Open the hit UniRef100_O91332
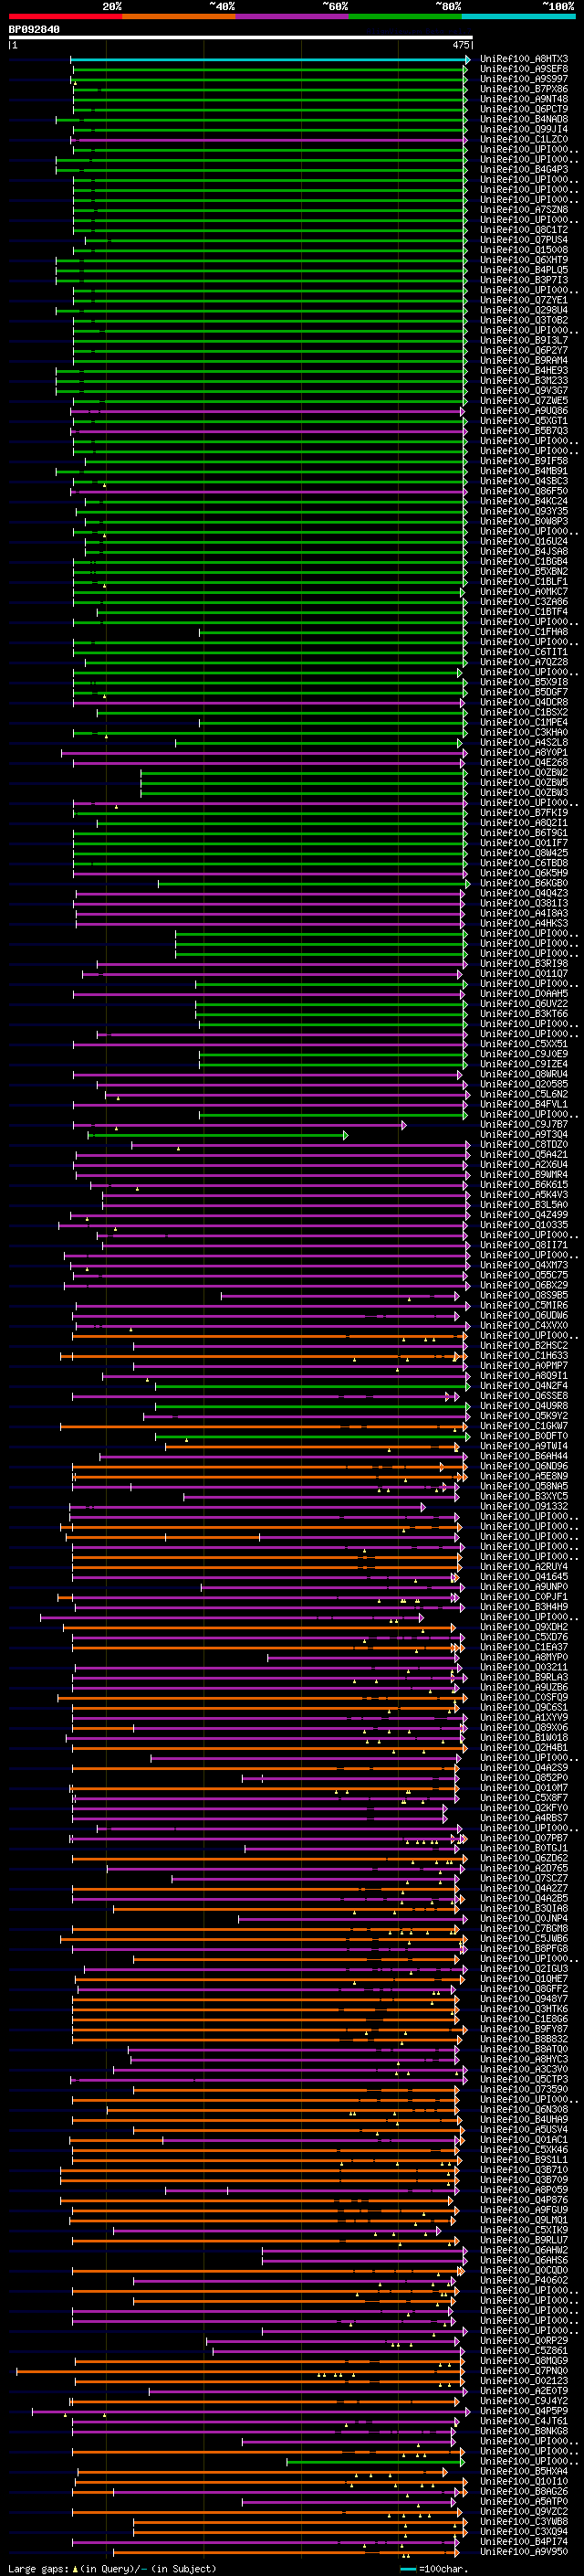Viewport: 584px width, 2576px height. click(x=524, y=1508)
